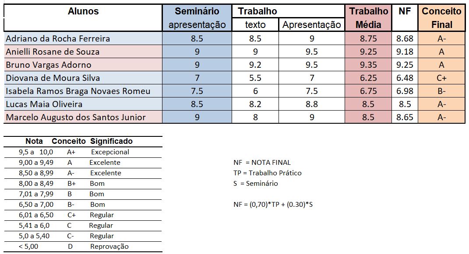Select Isabela's B- final concept cell
Screen dimensions: 469x254
point(441,91)
